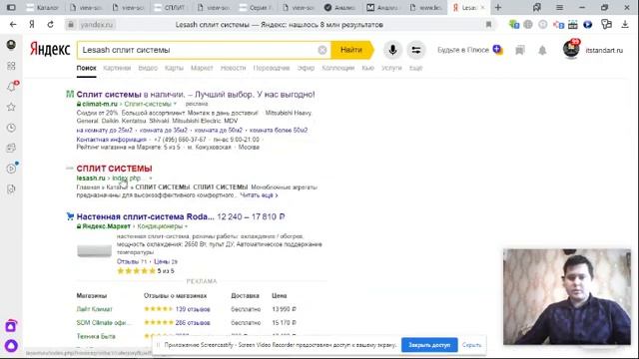The height and width of the screenshot is (359, 639).
Task: Reload the page with refresh icon
Action: [x=50, y=24]
